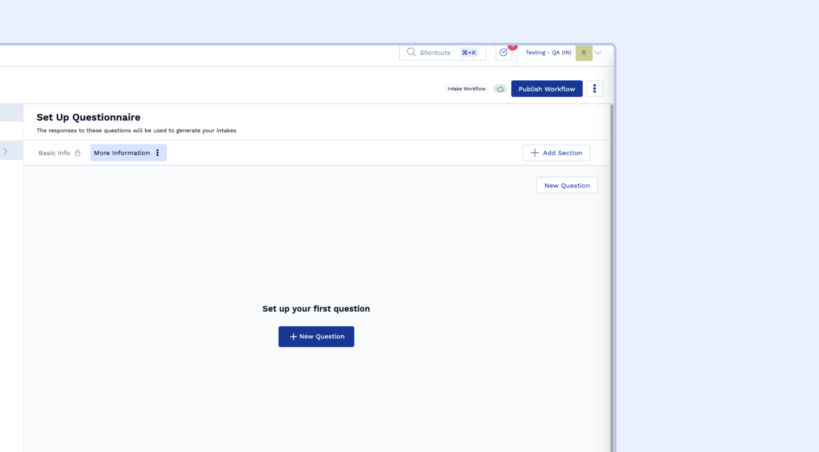
Task: Open the workflow options three-dot menu
Action: pyautogui.click(x=594, y=88)
